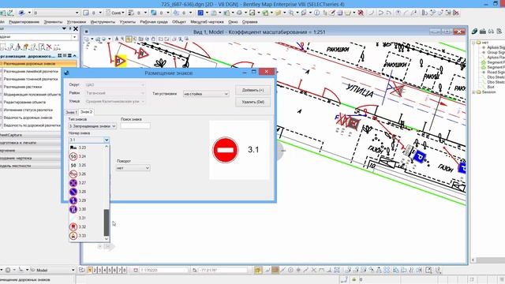The image size is (505, 284).
Task: Click the Добавить (+) button
Action: tap(252, 90)
